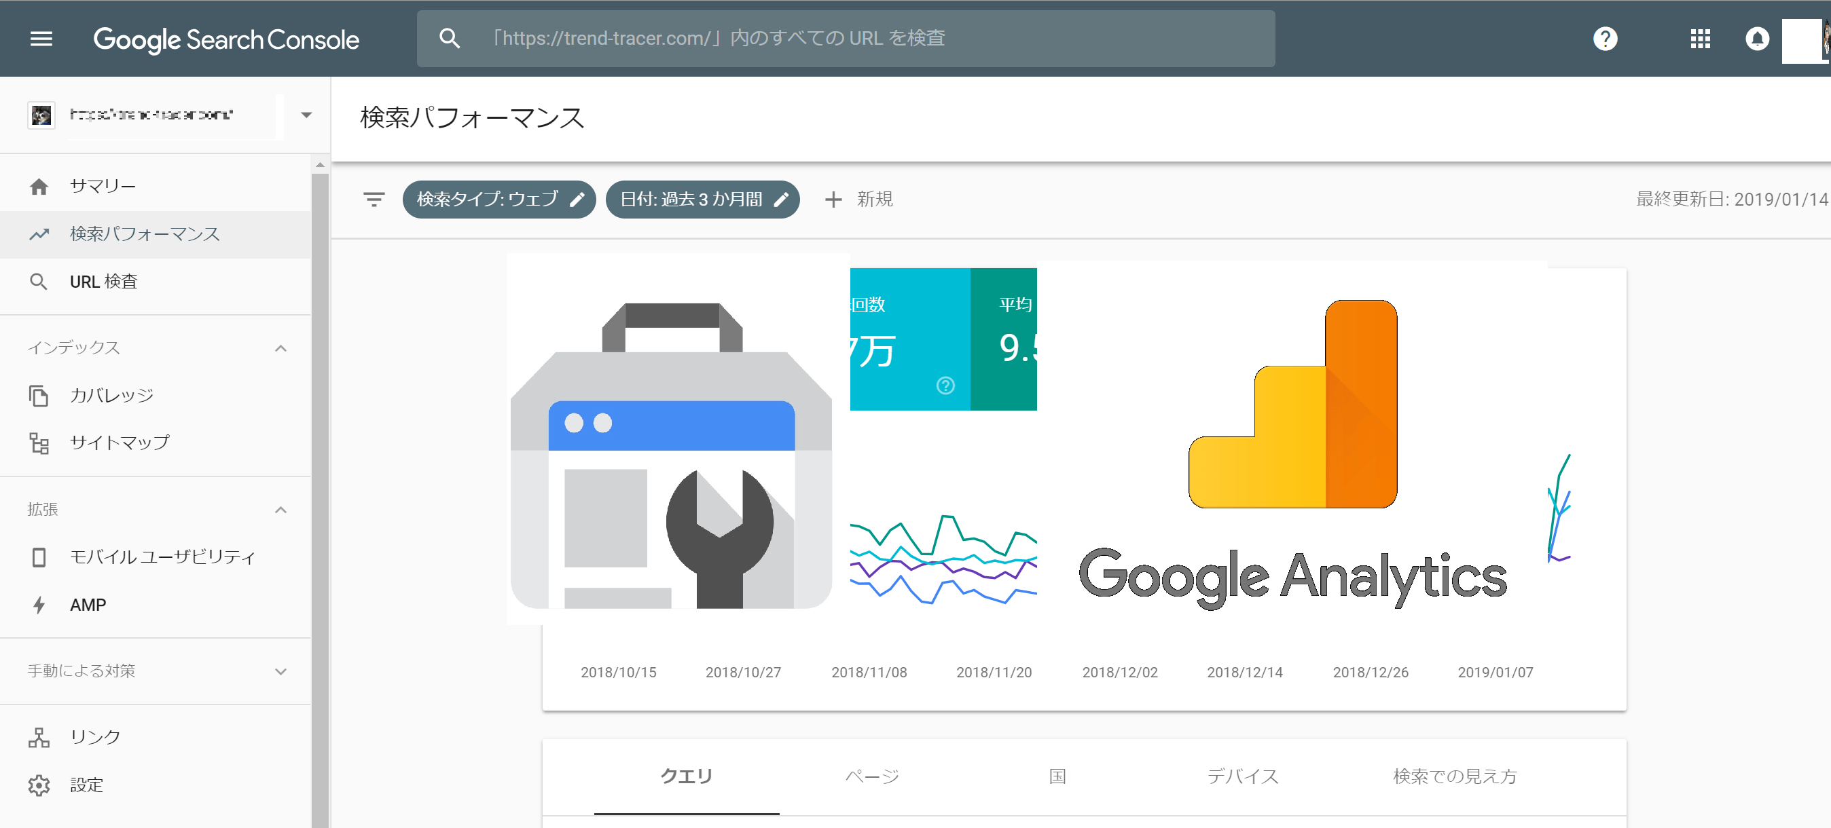This screenshot has height=828, width=1831.
Task: Open the Google apps grid
Action: [x=1699, y=39]
